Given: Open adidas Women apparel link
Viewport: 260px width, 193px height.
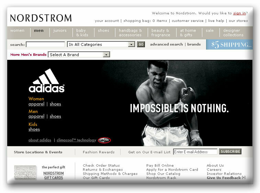Looking at the screenshot, I should click(36, 104).
